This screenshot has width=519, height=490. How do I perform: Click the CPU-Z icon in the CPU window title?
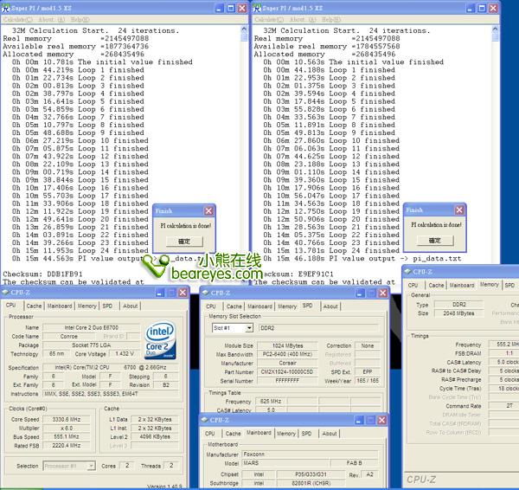6,293
